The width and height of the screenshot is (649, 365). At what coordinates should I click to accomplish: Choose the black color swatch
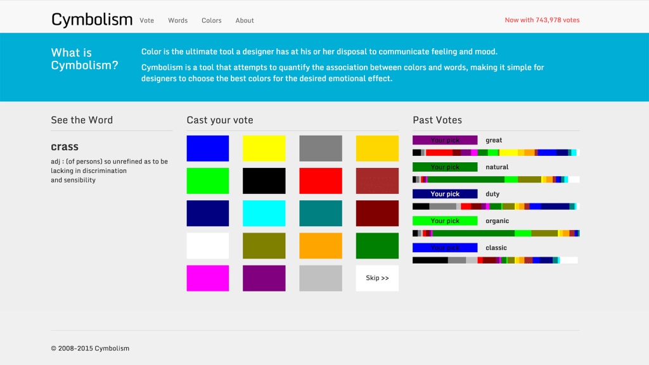click(264, 181)
